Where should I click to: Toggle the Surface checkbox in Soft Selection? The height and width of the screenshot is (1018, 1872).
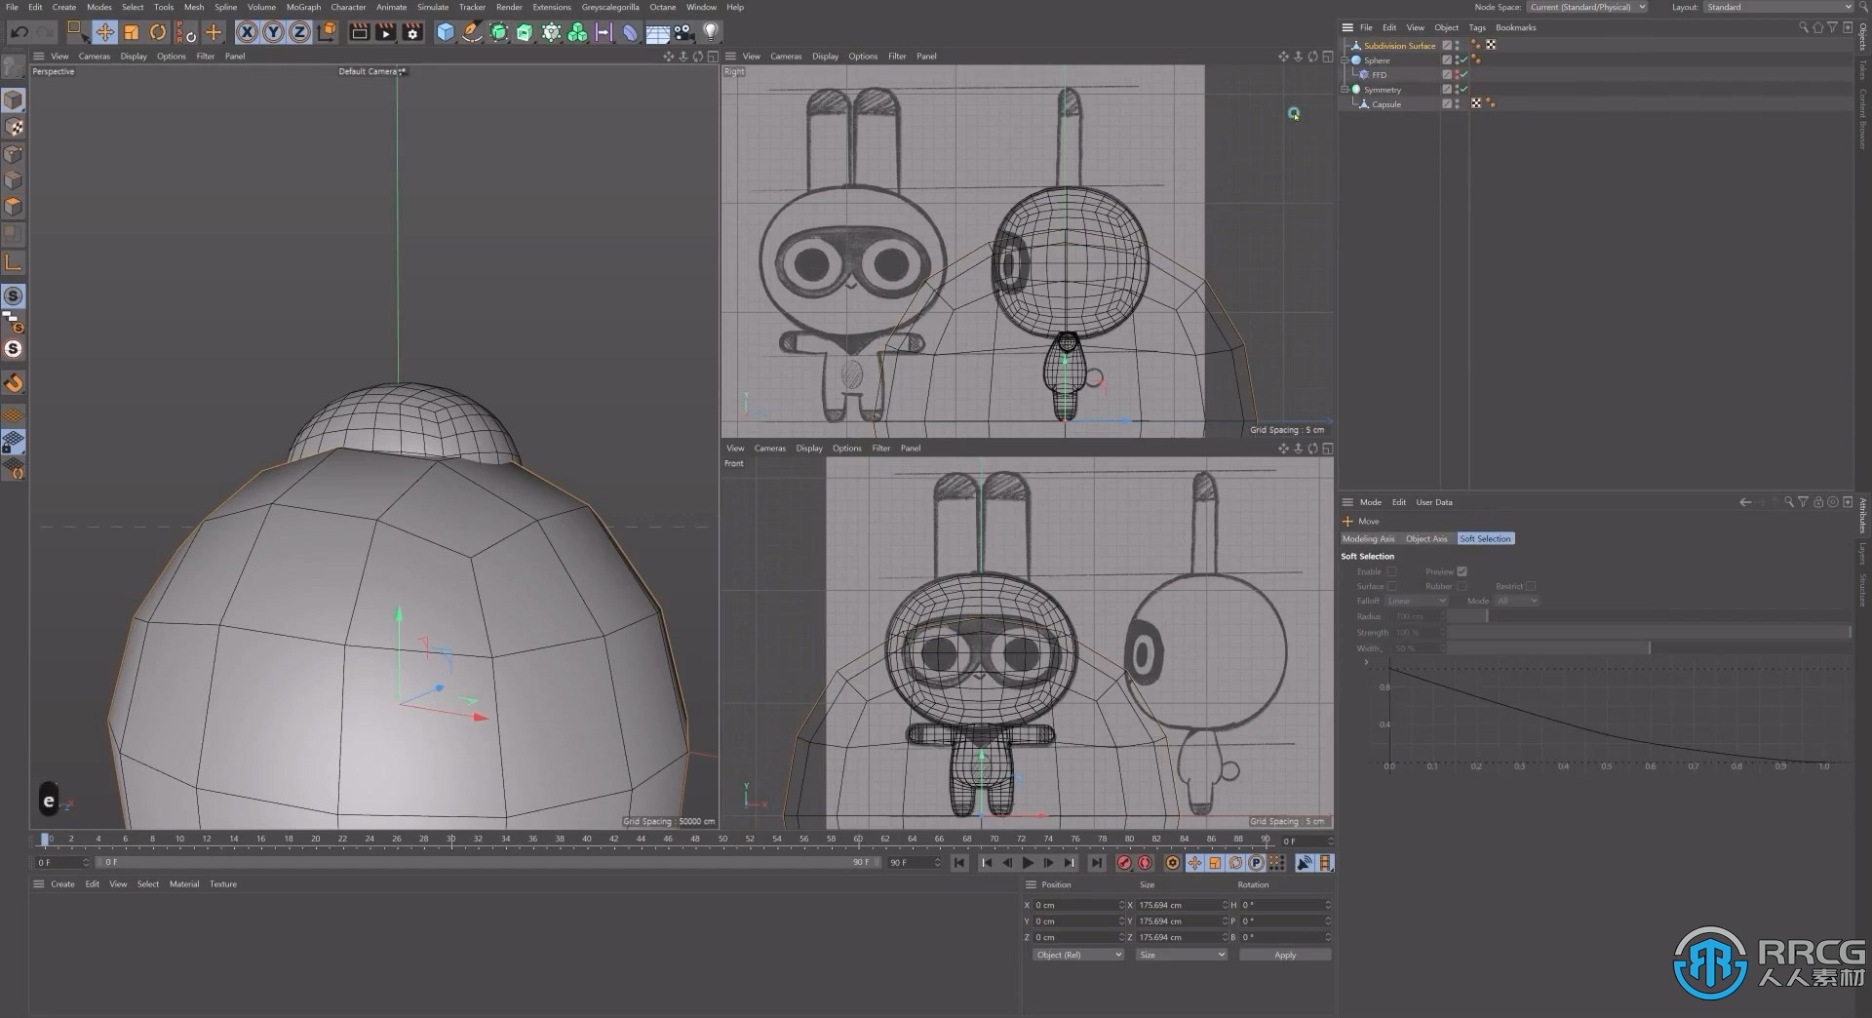1391,586
